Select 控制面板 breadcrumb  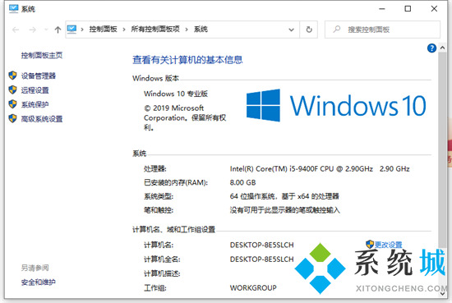[103, 29]
